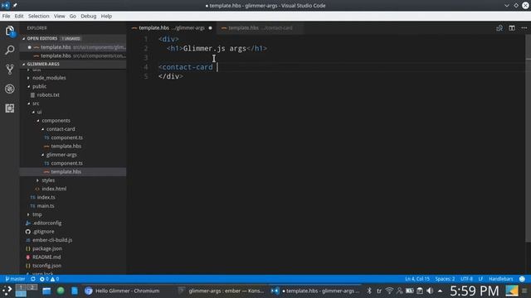Open errors and warnings count in status bar

[50, 279]
